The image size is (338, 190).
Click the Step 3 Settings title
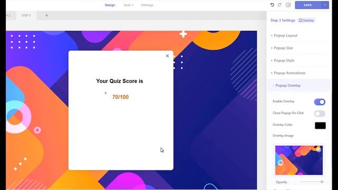(283, 20)
